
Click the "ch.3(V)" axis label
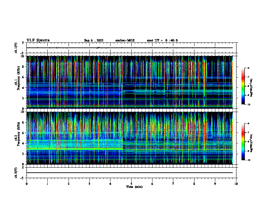click(x=16, y=173)
